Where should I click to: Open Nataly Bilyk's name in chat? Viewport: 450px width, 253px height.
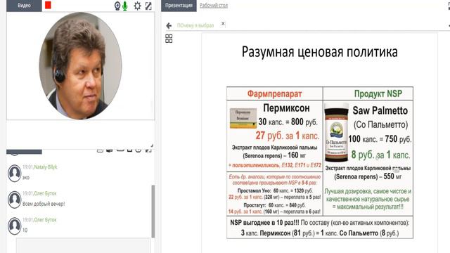click(46, 167)
